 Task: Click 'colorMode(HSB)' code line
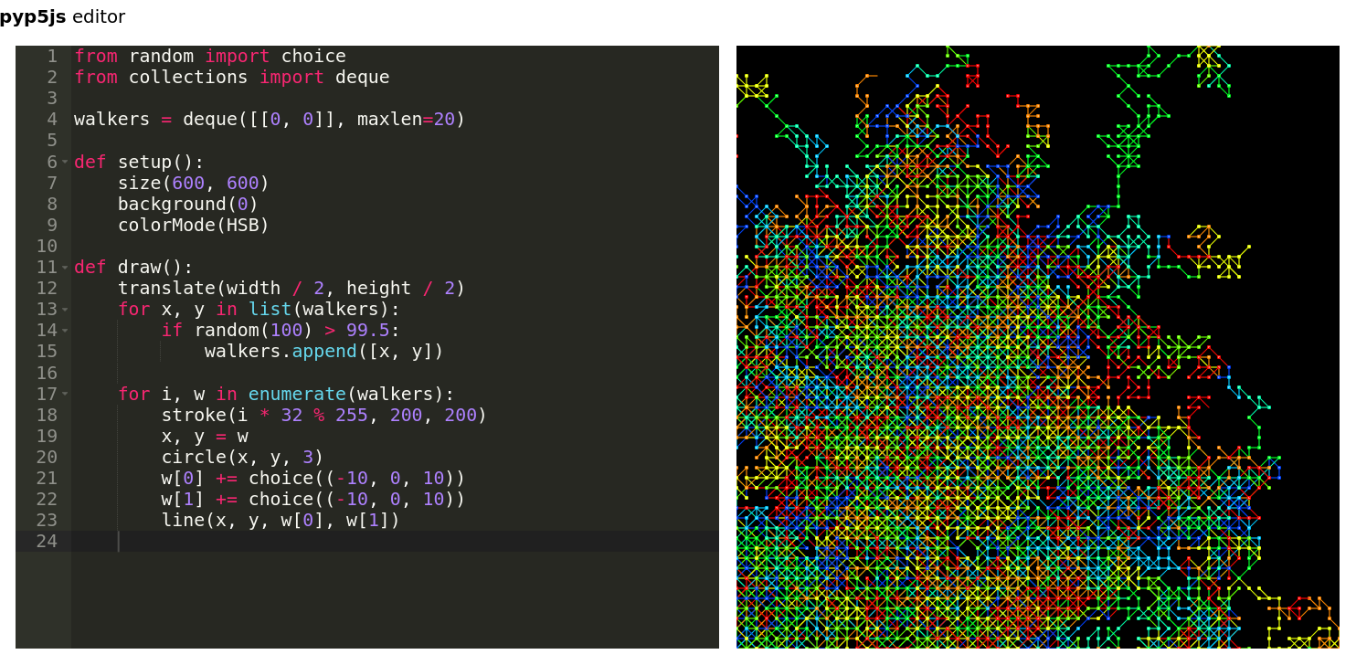[194, 226]
